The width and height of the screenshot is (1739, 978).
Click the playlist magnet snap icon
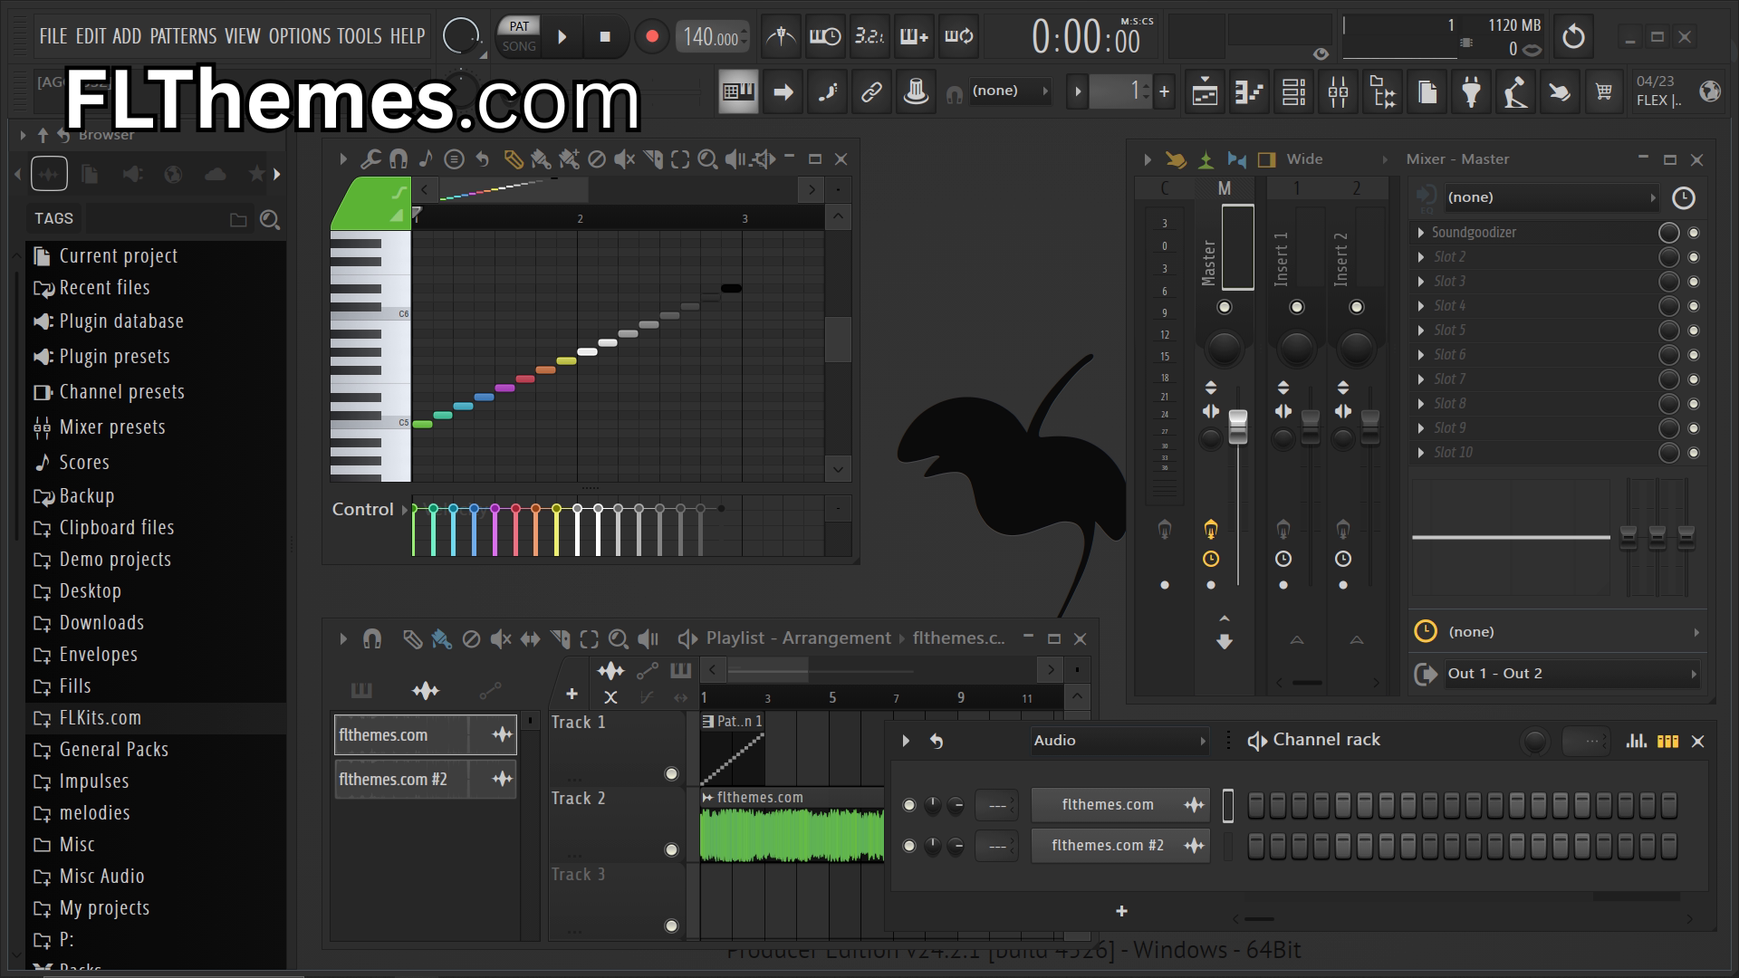coord(371,639)
